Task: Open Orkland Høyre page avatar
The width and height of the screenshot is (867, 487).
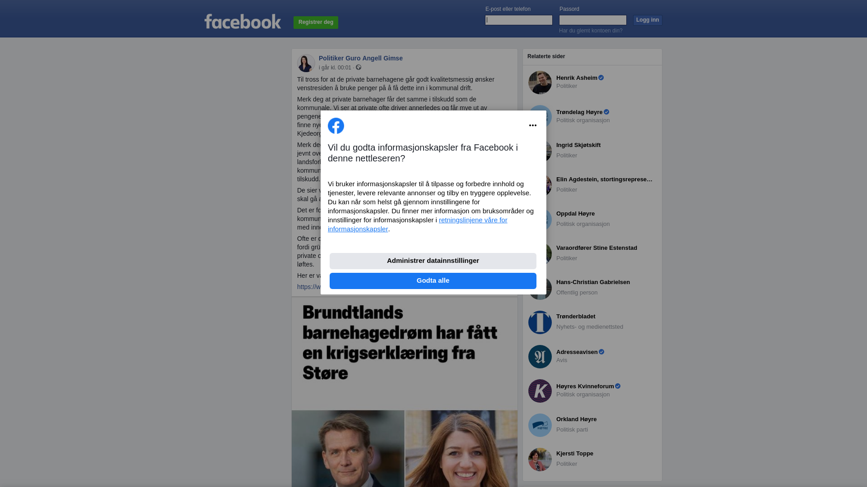Action: (540, 425)
